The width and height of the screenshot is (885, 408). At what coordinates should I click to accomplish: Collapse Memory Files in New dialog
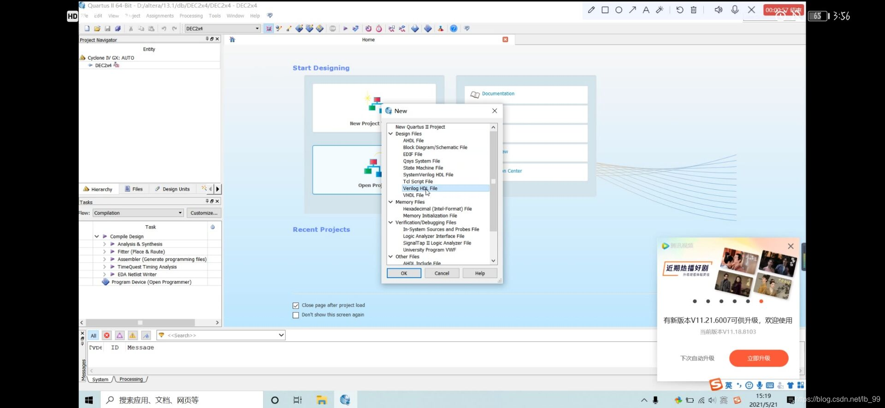[391, 202]
